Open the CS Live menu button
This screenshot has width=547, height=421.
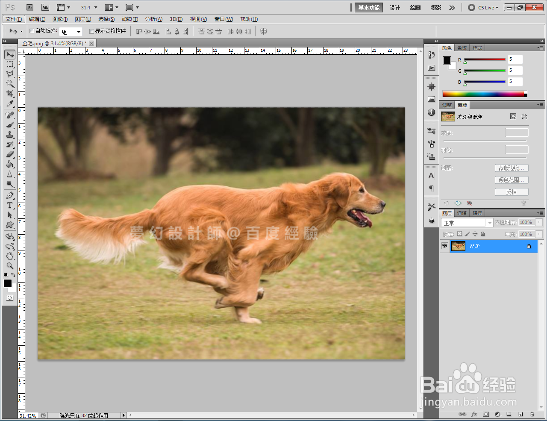(x=483, y=8)
